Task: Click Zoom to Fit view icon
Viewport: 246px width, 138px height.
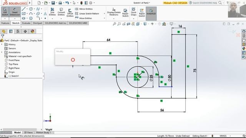Action: (115, 24)
